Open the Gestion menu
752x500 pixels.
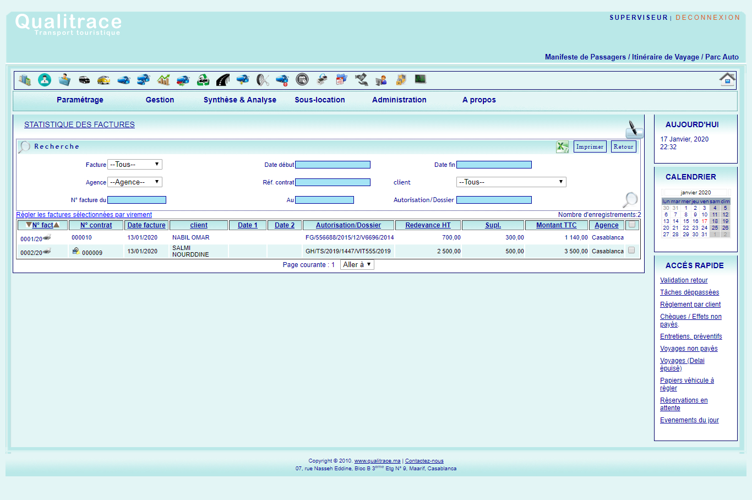click(160, 100)
